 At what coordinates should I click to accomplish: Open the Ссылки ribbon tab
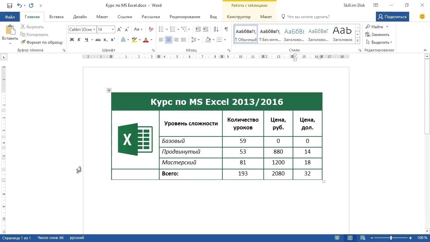coord(125,17)
